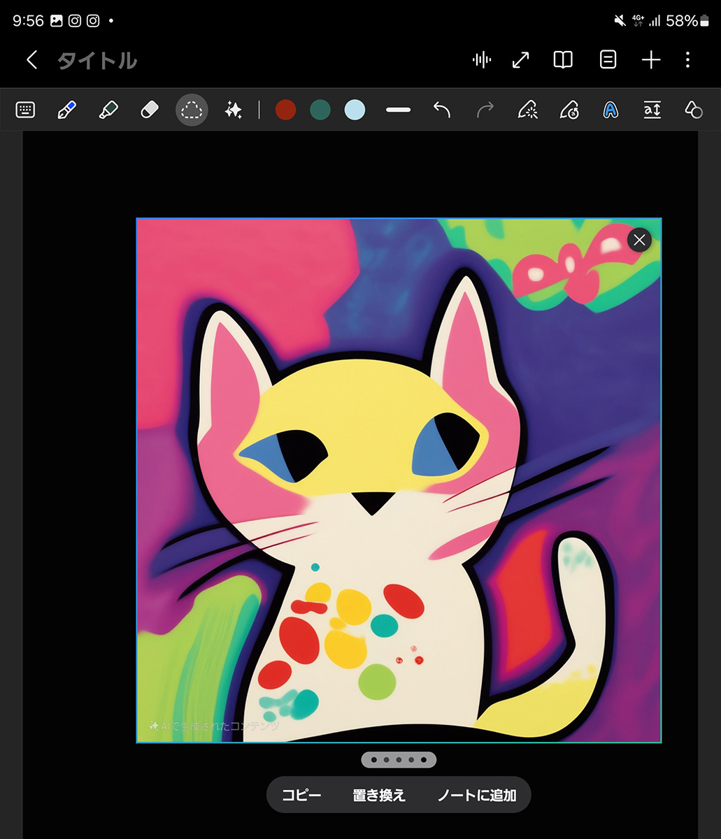Open the plus attach menu

[x=651, y=60]
